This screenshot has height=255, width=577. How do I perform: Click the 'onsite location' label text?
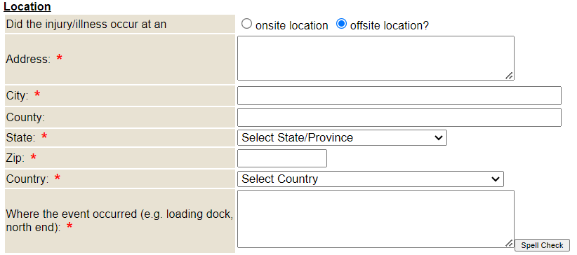click(x=291, y=26)
